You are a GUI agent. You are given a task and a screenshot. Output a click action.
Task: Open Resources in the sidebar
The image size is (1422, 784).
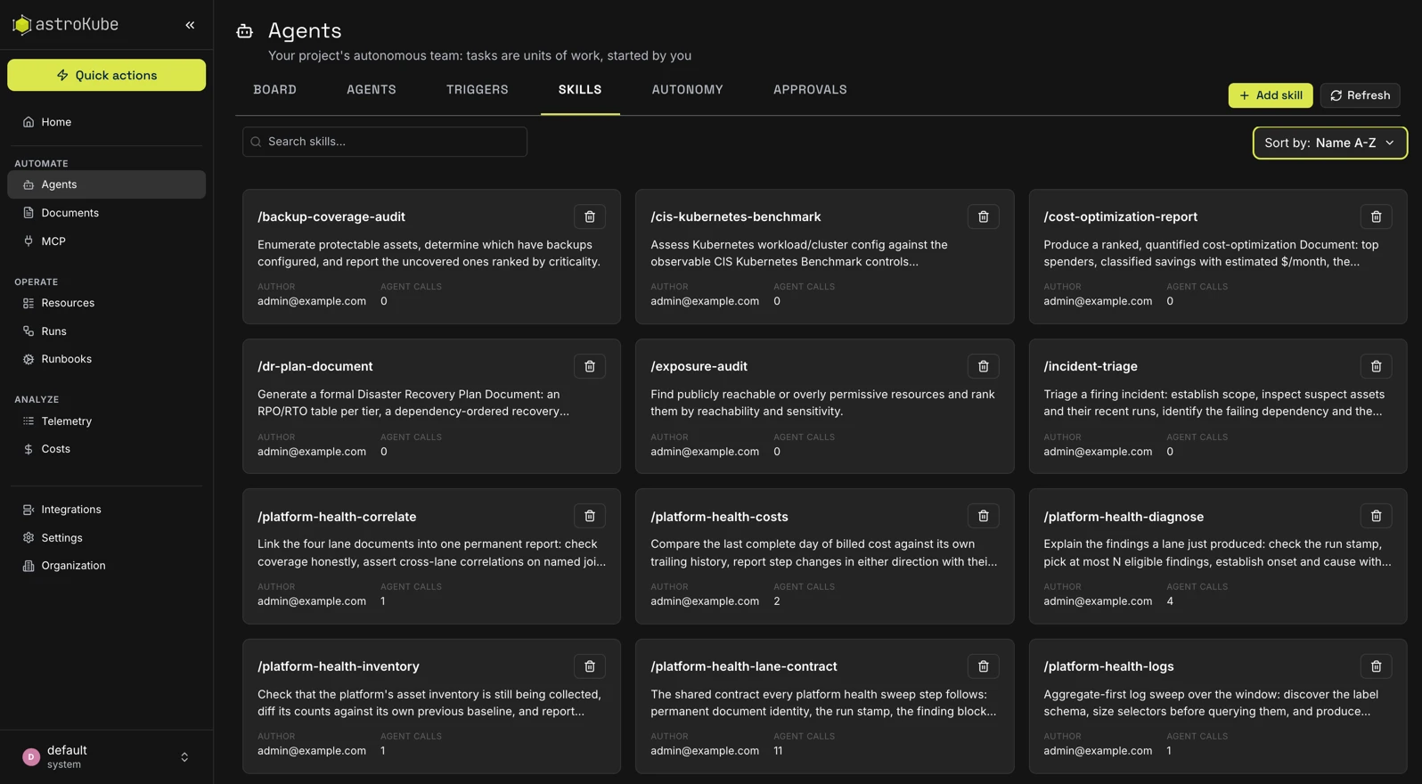[106, 303]
